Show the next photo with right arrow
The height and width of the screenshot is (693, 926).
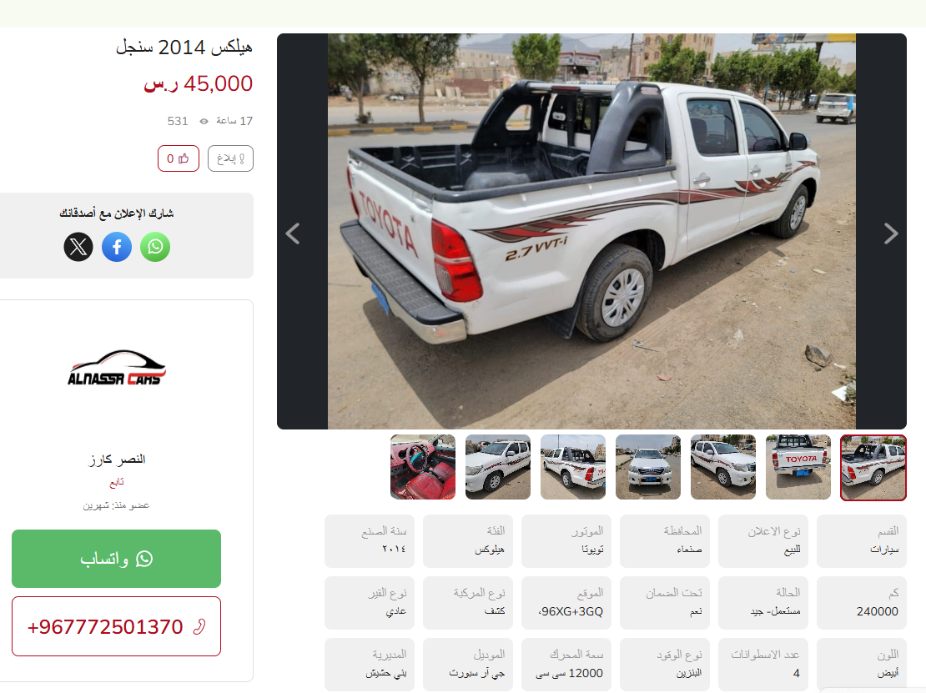click(x=891, y=234)
